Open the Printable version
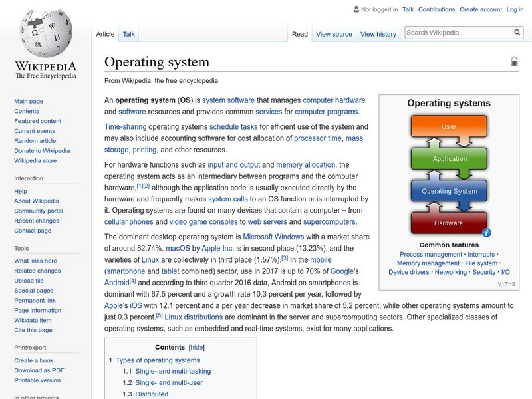 37,380
